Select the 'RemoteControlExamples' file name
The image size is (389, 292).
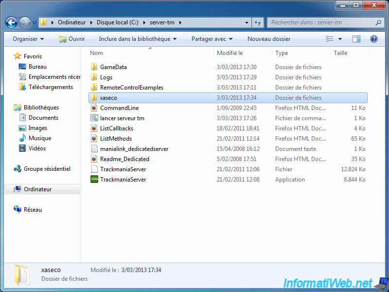coord(132,88)
